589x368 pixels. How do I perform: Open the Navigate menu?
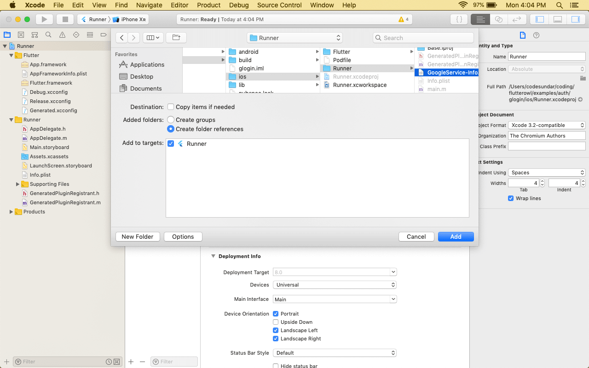coord(149,5)
